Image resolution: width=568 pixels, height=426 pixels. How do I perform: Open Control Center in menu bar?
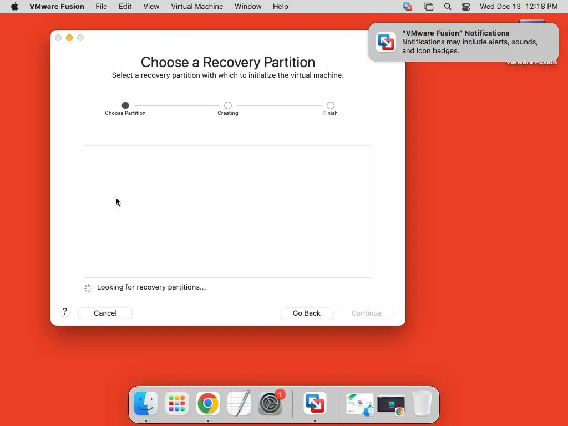tap(466, 7)
